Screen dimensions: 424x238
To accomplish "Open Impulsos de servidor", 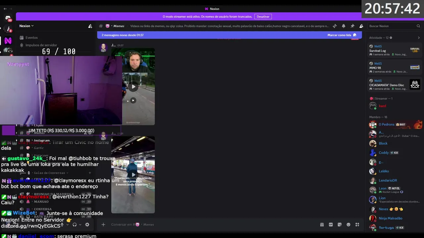I will pos(38,45).
